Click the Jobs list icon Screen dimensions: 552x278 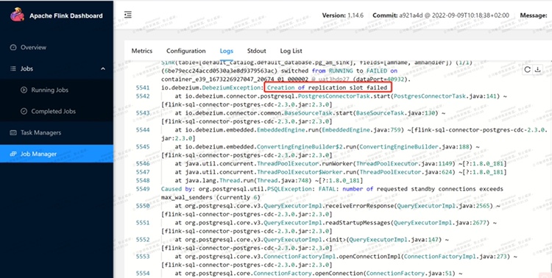click(13, 68)
